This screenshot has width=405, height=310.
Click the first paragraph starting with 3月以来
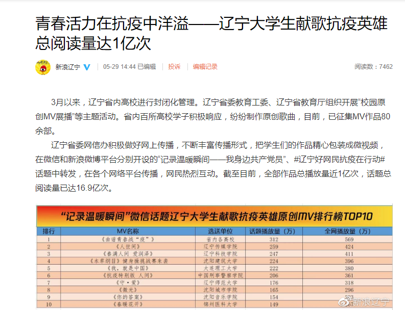click(x=213, y=109)
